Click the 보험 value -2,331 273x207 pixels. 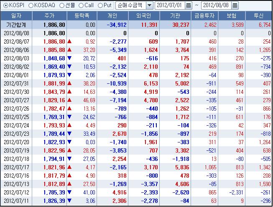236,192
